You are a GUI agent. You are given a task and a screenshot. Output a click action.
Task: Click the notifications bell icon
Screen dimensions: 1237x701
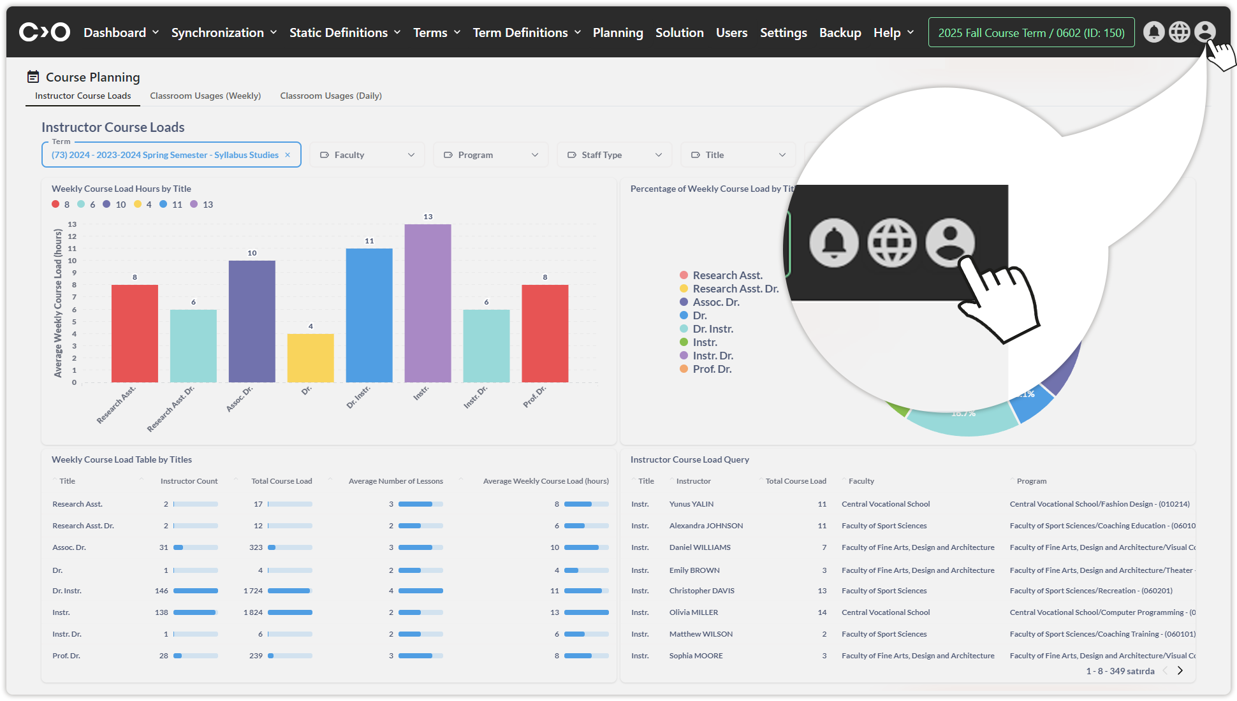tap(1153, 32)
